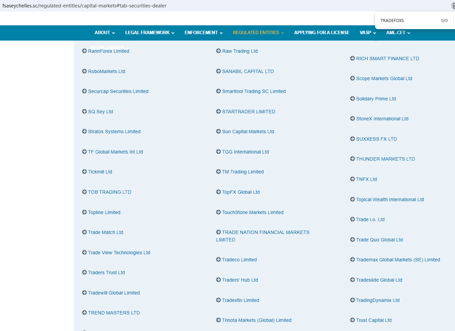Image resolution: width=455 pixels, height=331 pixels.
Task: Open the TouchStone Markets Limited link
Action: [x=253, y=212]
